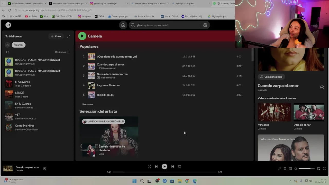Open Como Me Miras by Chico Mann

tap(38, 127)
